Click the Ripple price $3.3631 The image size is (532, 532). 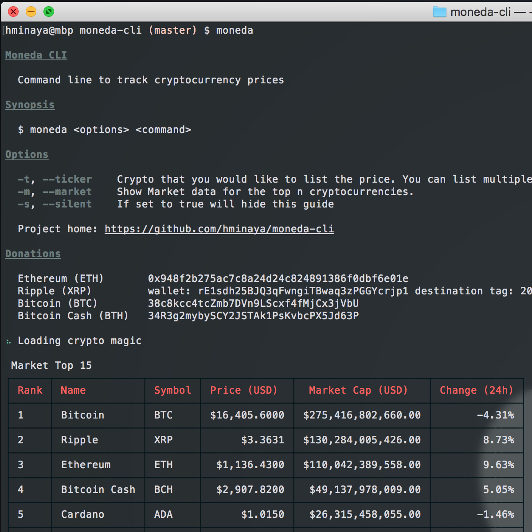pos(262,440)
